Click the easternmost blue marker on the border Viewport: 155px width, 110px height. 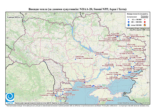(x=145, y=59)
